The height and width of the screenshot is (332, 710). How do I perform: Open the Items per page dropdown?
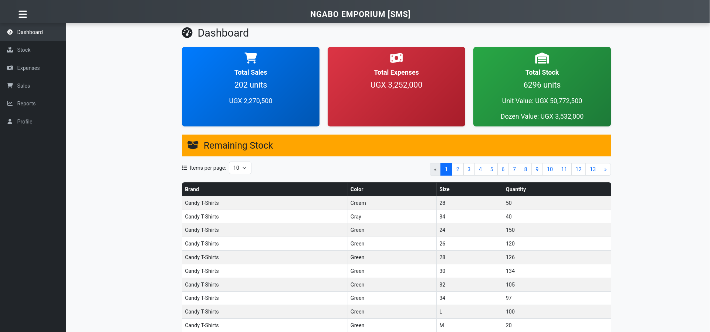click(240, 168)
